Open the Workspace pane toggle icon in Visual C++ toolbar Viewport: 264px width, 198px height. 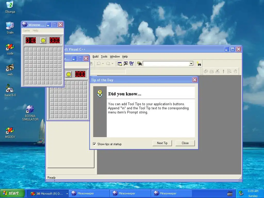(x=120, y=64)
